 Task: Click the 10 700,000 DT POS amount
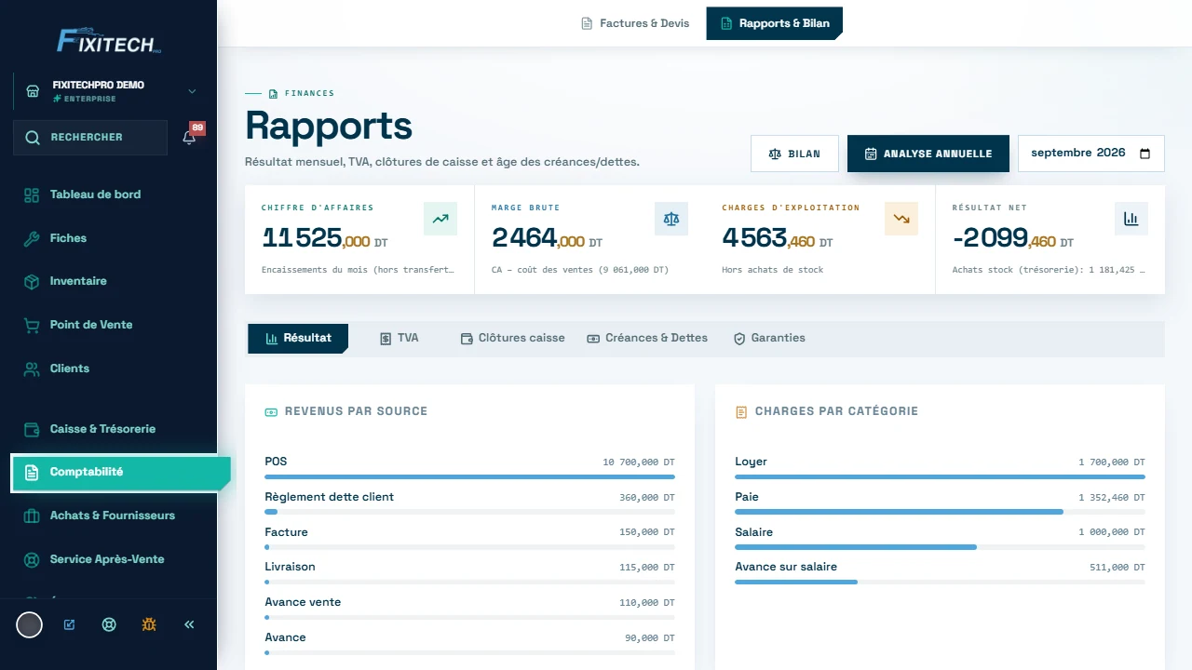tap(639, 462)
